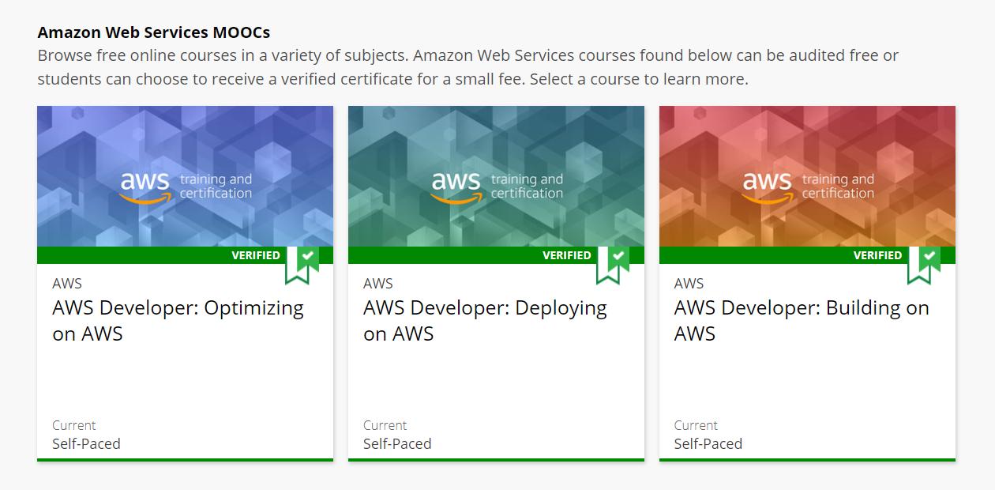Click AWS logo on blue course banner

tap(145, 186)
